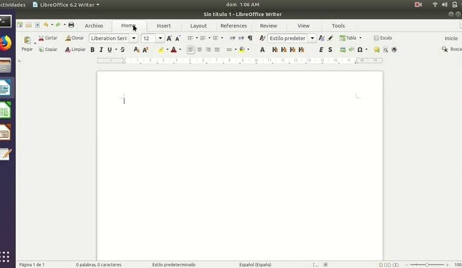Toggle underline formatting

(110, 50)
